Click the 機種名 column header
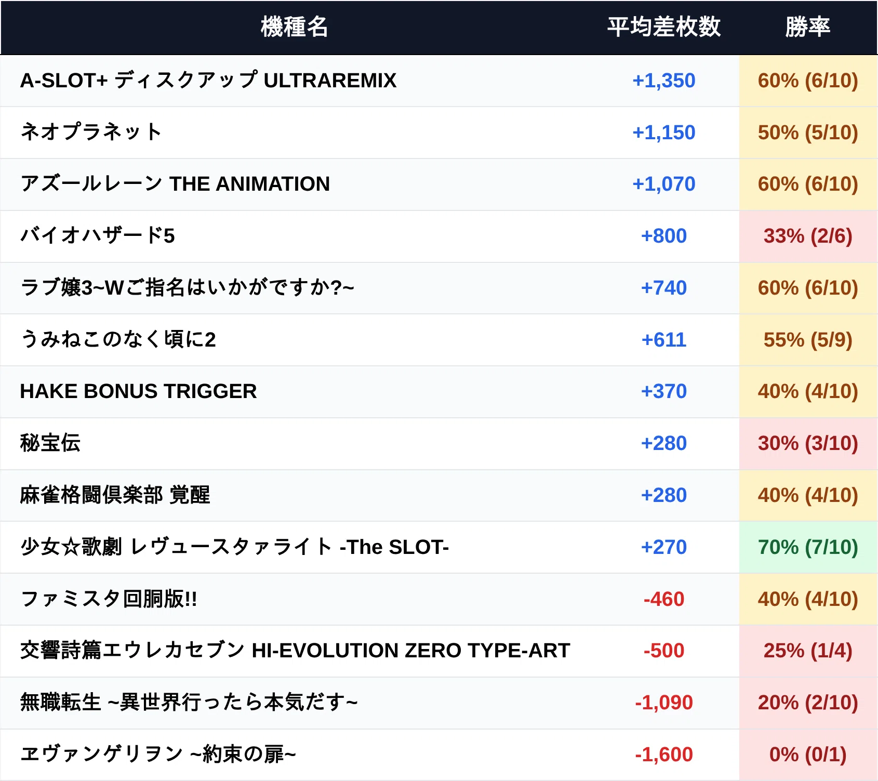Viewport: 878px width, 781px height. (294, 27)
